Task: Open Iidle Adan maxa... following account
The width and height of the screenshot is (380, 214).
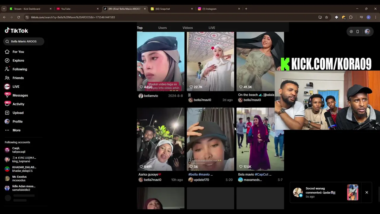Action: 20,188
